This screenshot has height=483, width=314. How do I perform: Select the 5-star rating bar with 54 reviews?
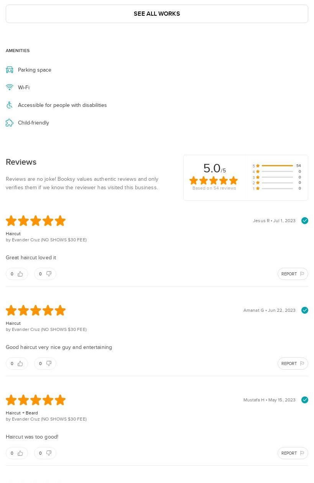pos(277,166)
